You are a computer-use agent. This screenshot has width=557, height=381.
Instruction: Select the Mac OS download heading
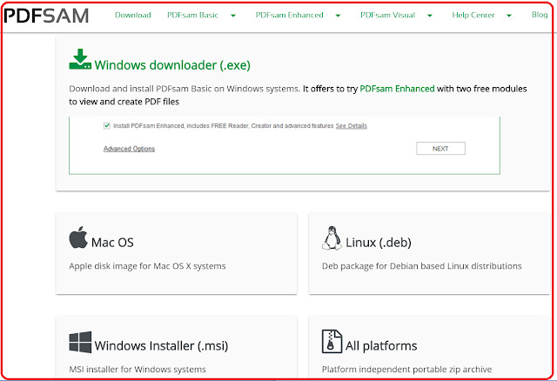tap(112, 242)
